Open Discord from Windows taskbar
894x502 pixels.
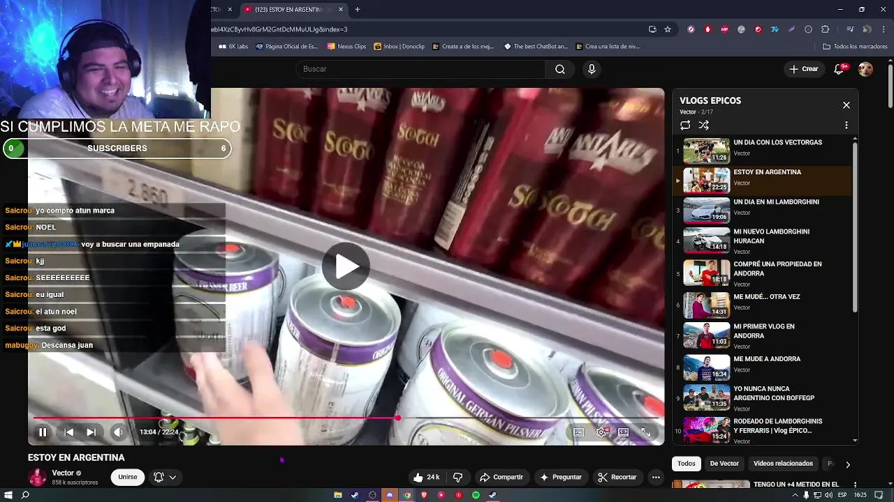point(389,495)
